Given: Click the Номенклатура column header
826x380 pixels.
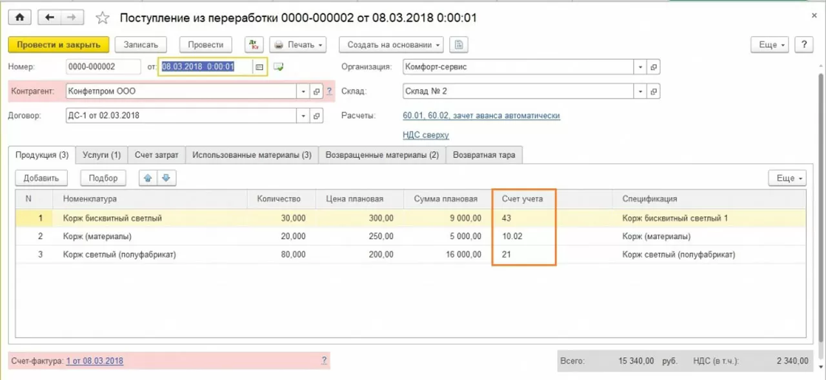Looking at the screenshot, I should pos(150,199).
